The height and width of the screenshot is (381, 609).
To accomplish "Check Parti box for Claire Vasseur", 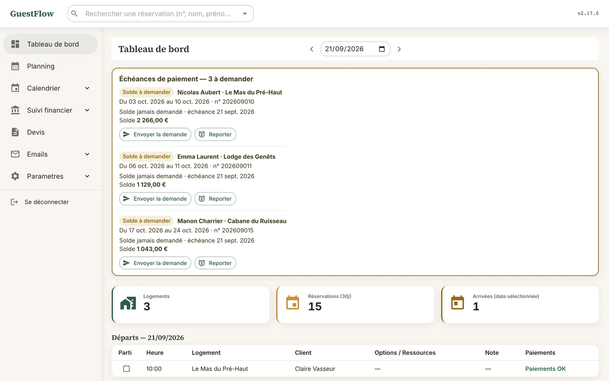I will point(126,369).
